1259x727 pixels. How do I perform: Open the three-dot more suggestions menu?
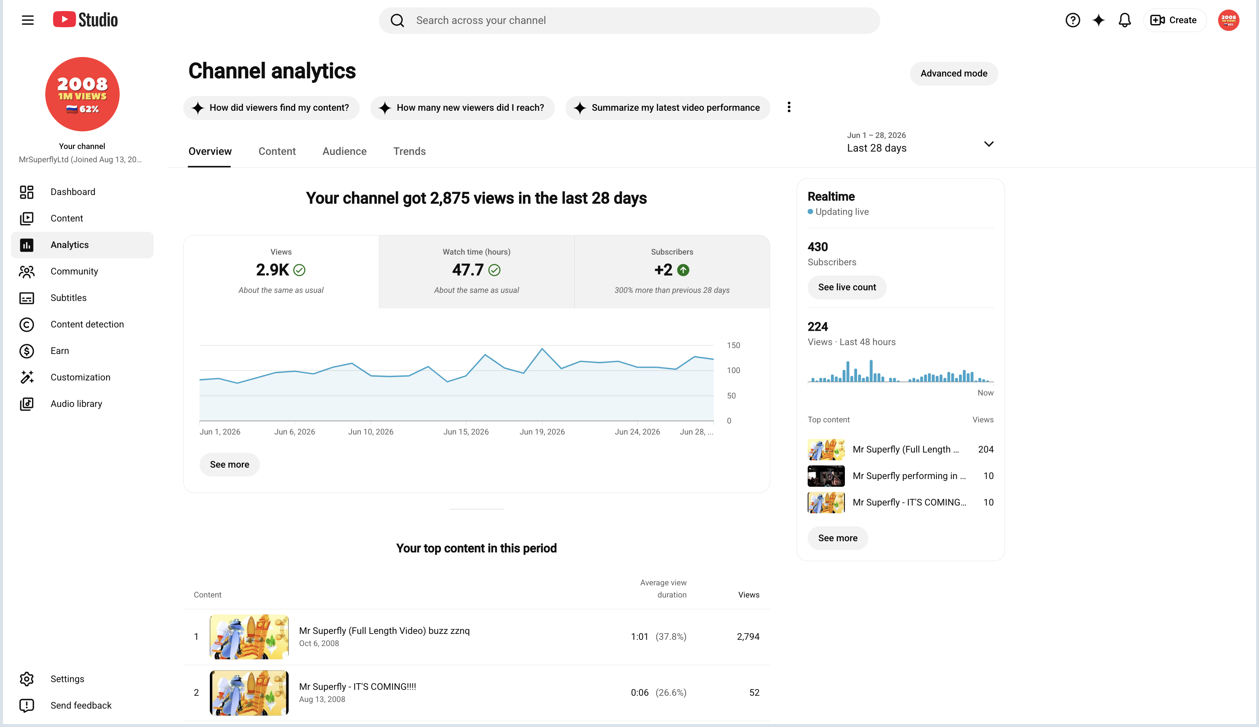click(x=789, y=107)
